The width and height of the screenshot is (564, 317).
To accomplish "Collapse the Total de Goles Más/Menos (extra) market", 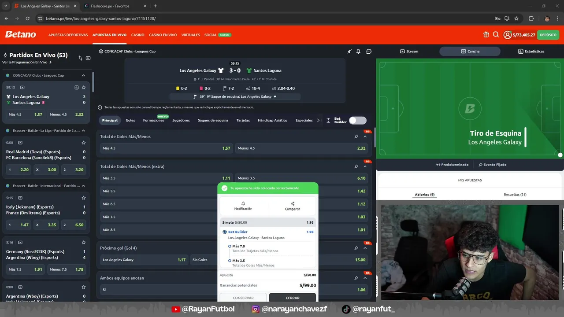I will click(x=365, y=166).
